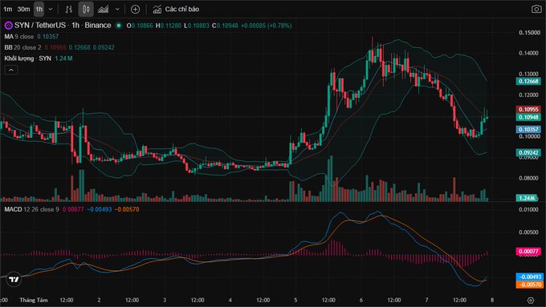
Task: Click the green market status dot
Action: (x=119, y=26)
